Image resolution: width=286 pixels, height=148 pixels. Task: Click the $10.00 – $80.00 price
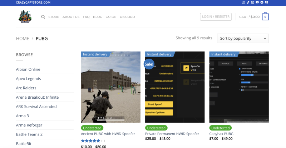click(93, 146)
